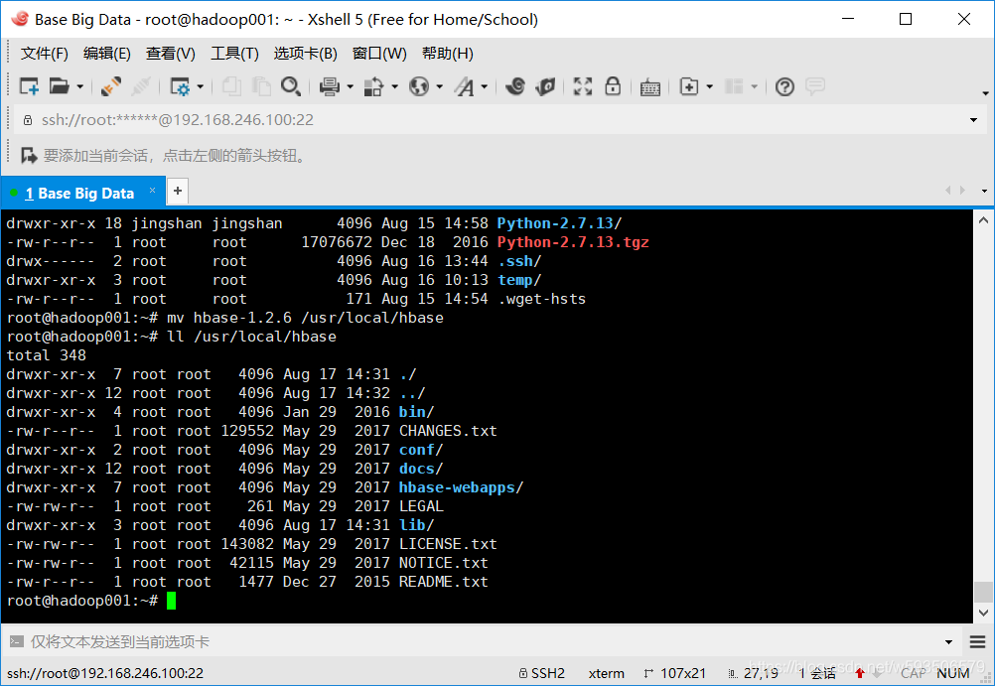The height and width of the screenshot is (686, 995).
Task: Click the terminal scrollbar down arrow
Action: point(983,613)
